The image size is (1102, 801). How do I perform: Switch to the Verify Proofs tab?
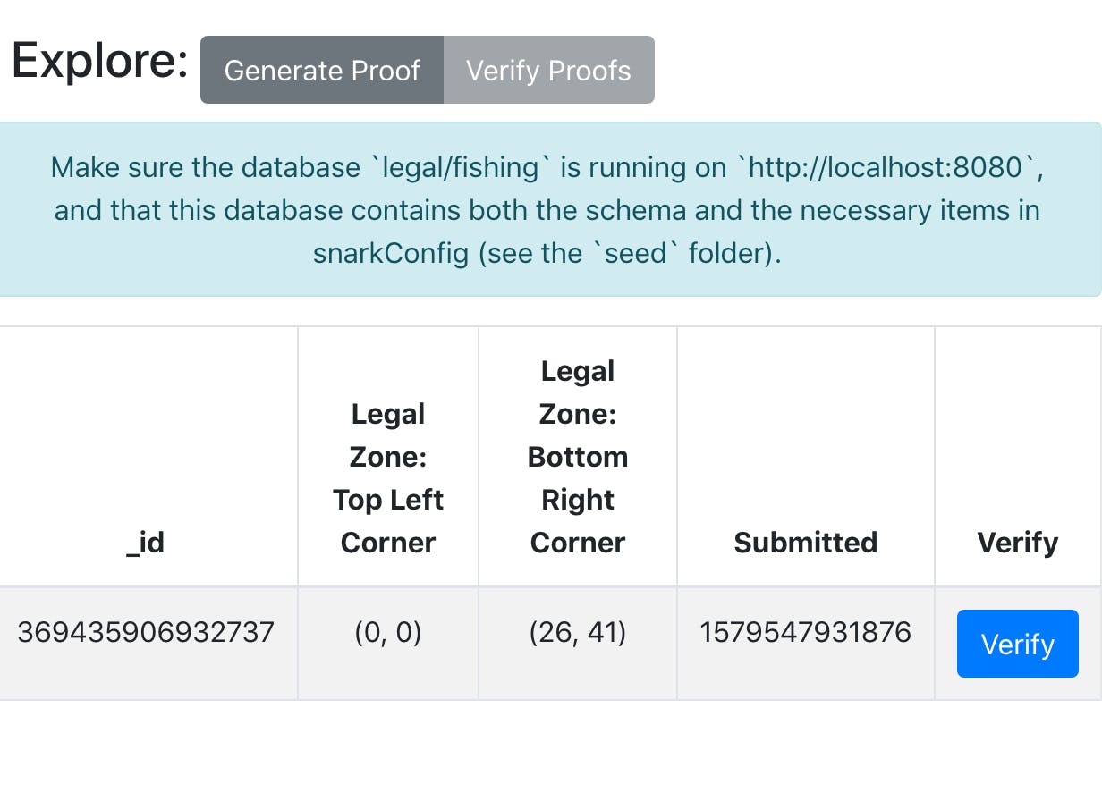pyautogui.click(x=548, y=71)
